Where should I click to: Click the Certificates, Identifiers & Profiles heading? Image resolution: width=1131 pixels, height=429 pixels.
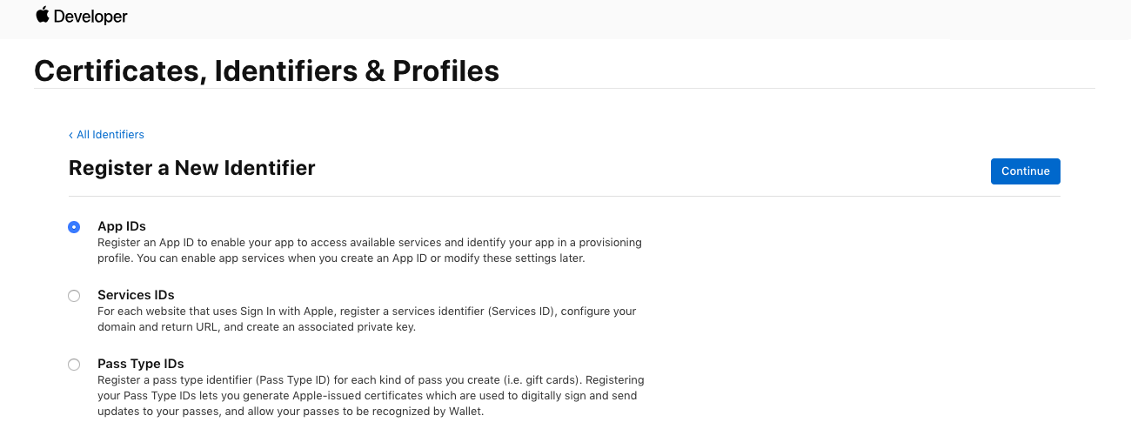pos(266,70)
